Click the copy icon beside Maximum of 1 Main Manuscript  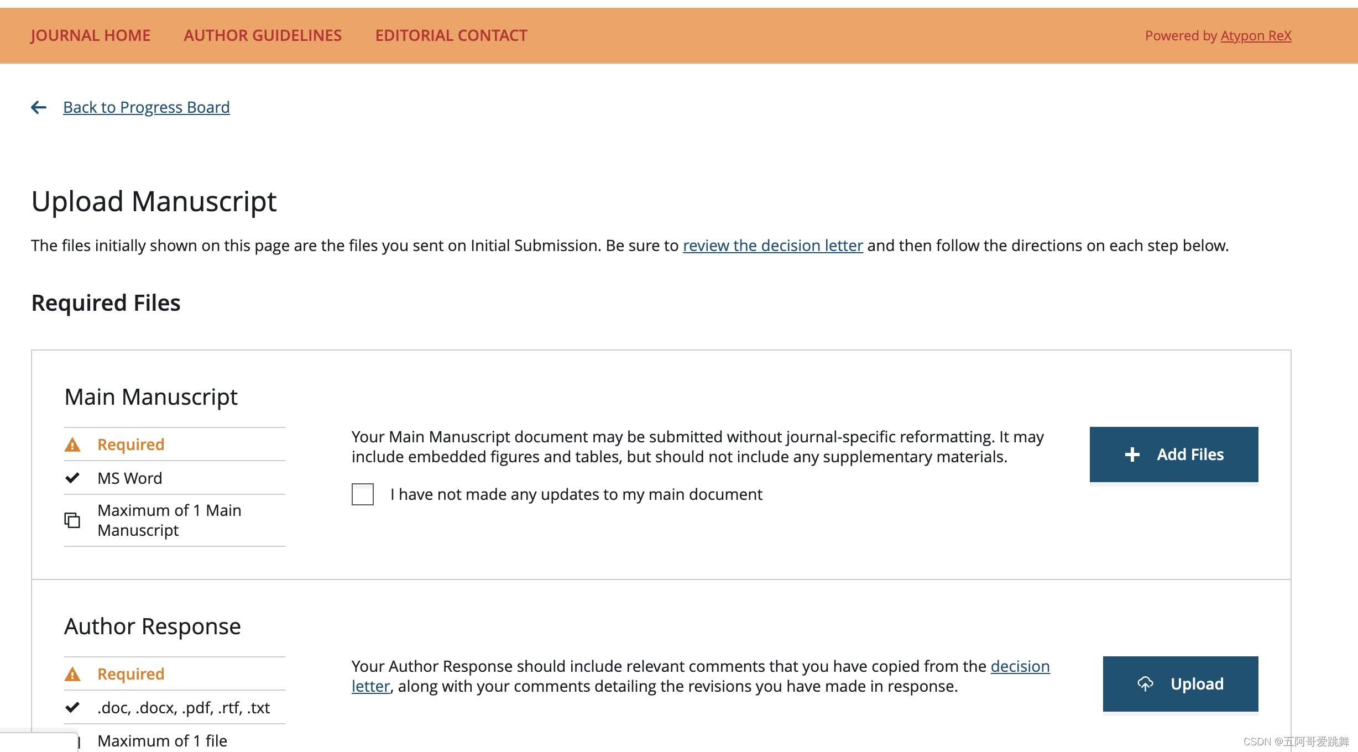72,520
